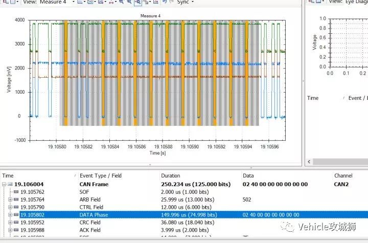Image resolution: width=368 pixels, height=243 pixels.
Task: Expand the CRC Field row
Action: tap(10, 223)
